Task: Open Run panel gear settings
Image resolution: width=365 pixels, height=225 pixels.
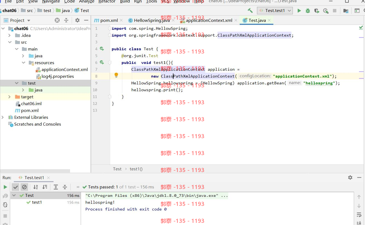Action: pyautogui.click(x=350, y=177)
